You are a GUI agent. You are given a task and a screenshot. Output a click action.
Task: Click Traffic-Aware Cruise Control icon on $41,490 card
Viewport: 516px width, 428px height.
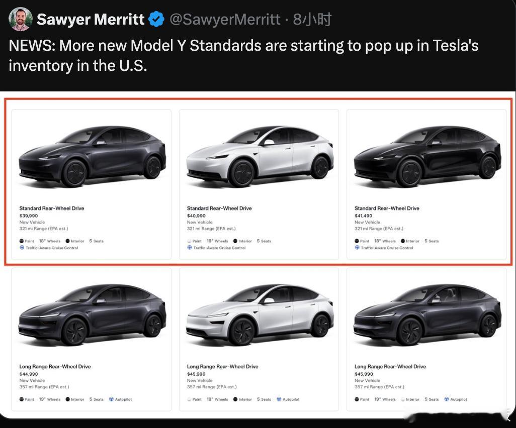coord(357,248)
